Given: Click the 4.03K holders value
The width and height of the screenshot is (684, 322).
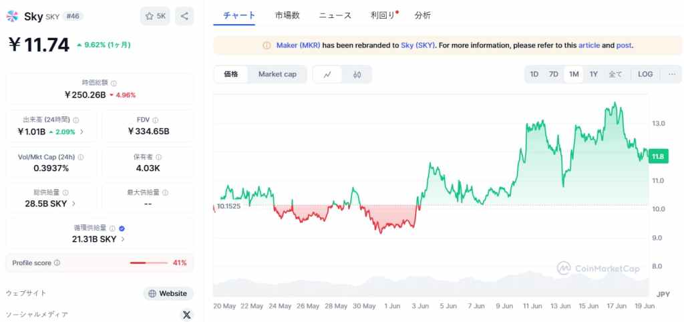Looking at the screenshot, I should [148, 168].
